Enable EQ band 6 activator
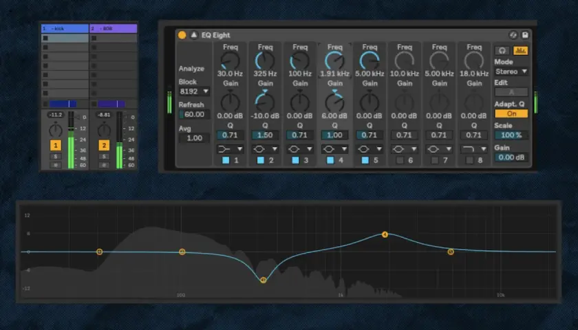 400,160
